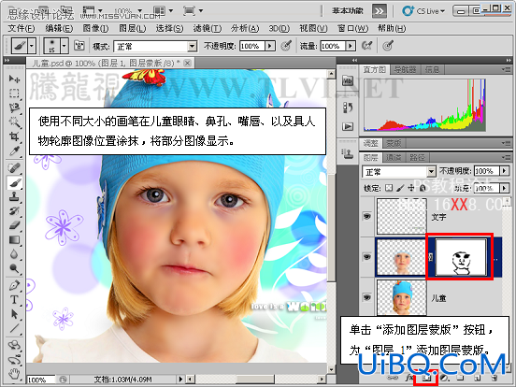Toggle lock position

411,188
